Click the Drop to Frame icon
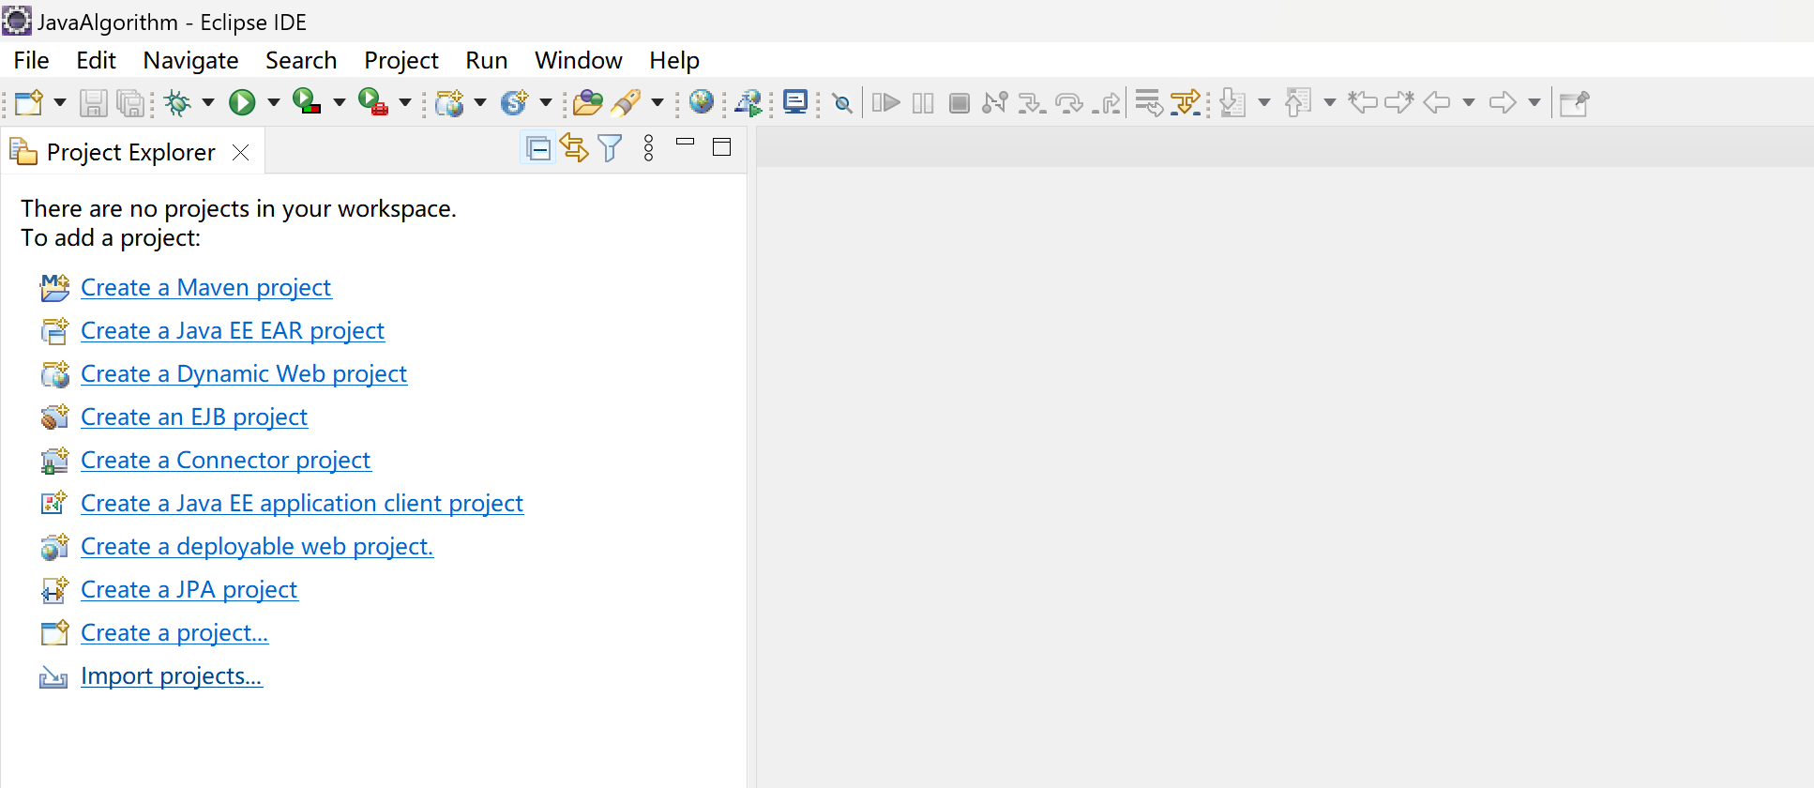This screenshot has height=788, width=1814. point(1149,102)
